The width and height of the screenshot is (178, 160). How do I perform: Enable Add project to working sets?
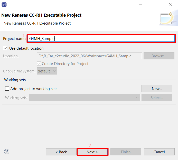(7, 89)
